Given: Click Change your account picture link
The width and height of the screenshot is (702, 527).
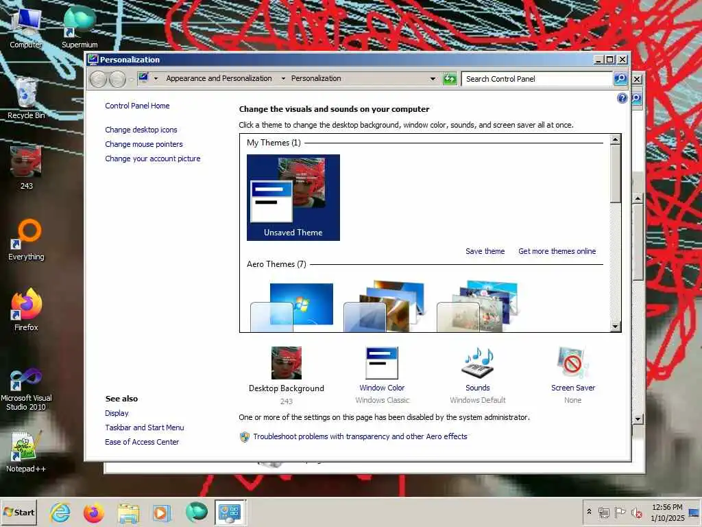Looking at the screenshot, I should coord(153,159).
